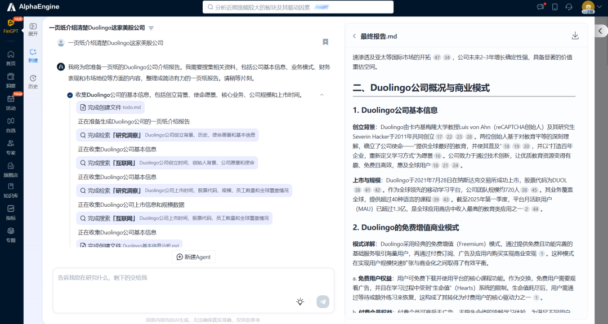Download 最终报告.md file

(575, 35)
